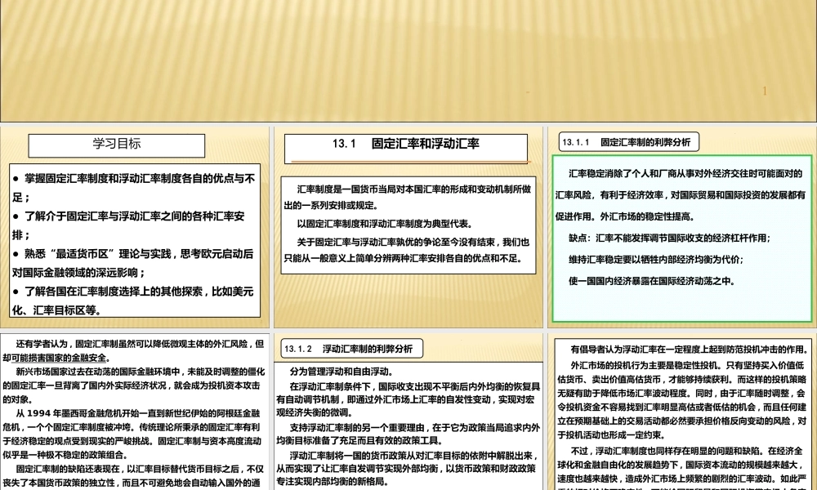Click the 13.1.2 浮动汇率制的利弊分析 label
This screenshot has width=817, height=490.
[x=351, y=349]
